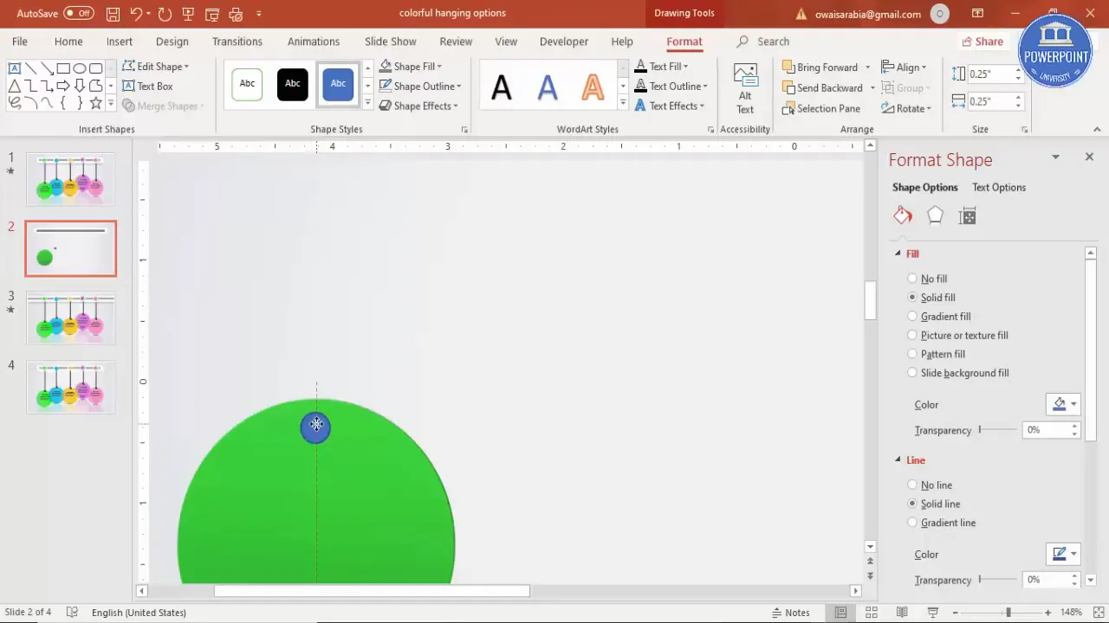Open the Align dropdown
1109x623 pixels.
point(904,67)
